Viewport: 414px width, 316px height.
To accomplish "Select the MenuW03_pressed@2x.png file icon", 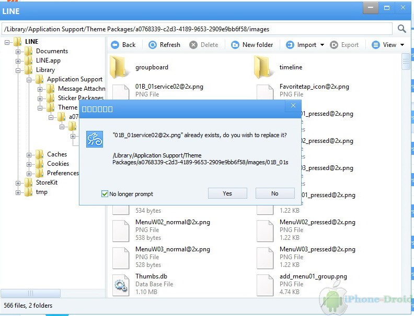I will click(x=265, y=258).
